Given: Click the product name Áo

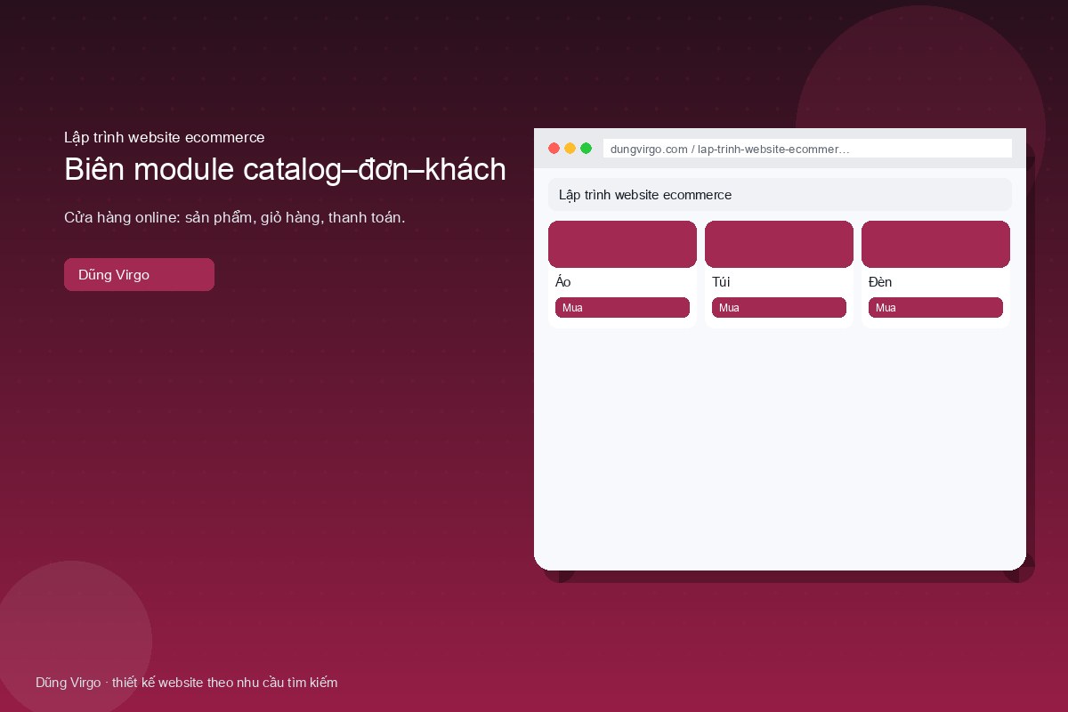Looking at the screenshot, I should click(563, 282).
